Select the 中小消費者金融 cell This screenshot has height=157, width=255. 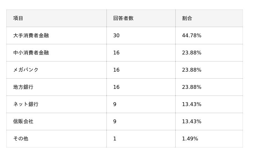click(31, 53)
